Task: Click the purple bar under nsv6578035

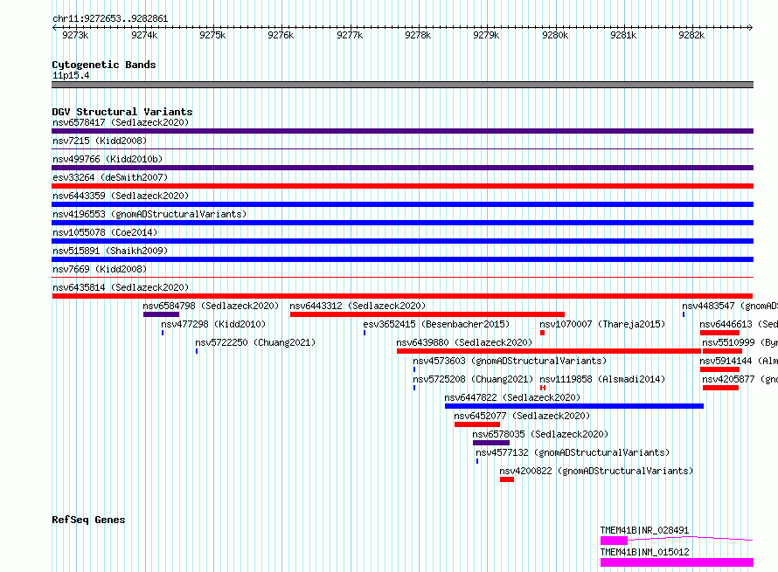Action: click(x=491, y=443)
